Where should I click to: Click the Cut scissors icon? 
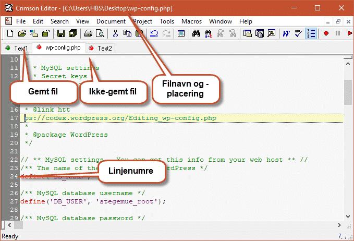[x=115, y=33]
